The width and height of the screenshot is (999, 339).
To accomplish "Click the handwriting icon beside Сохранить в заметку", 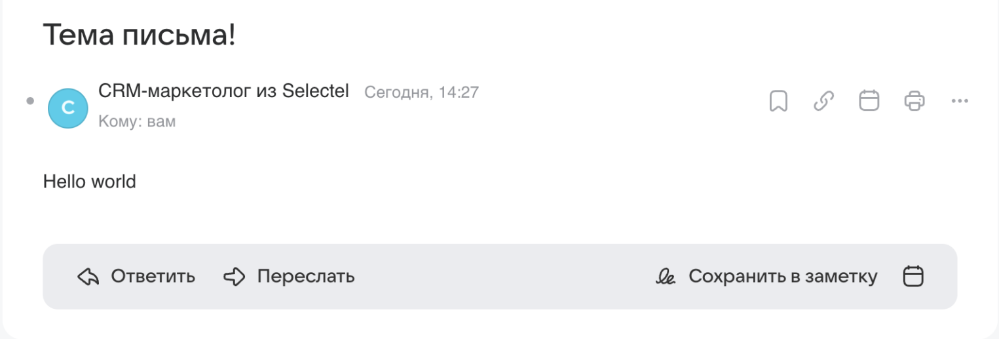I will click(x=666, y=277).
